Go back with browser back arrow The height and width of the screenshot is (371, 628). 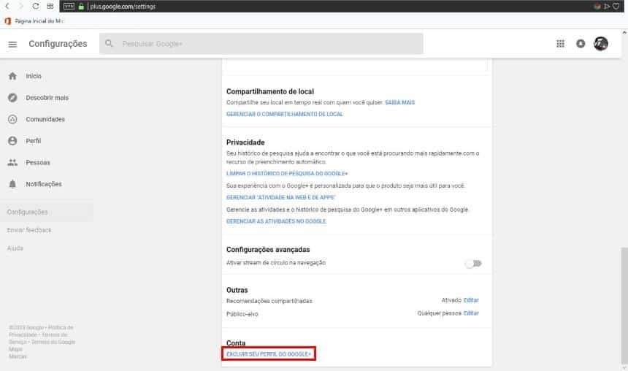[x=7, y=6]
